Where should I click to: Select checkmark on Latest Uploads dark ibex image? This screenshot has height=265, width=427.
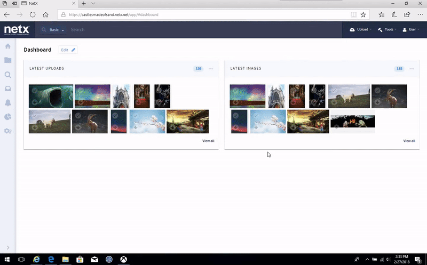[x=78, y=115]
